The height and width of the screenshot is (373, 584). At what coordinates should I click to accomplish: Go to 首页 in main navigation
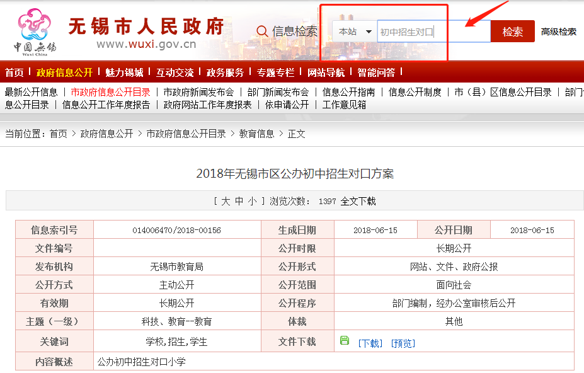coord(14,72)
